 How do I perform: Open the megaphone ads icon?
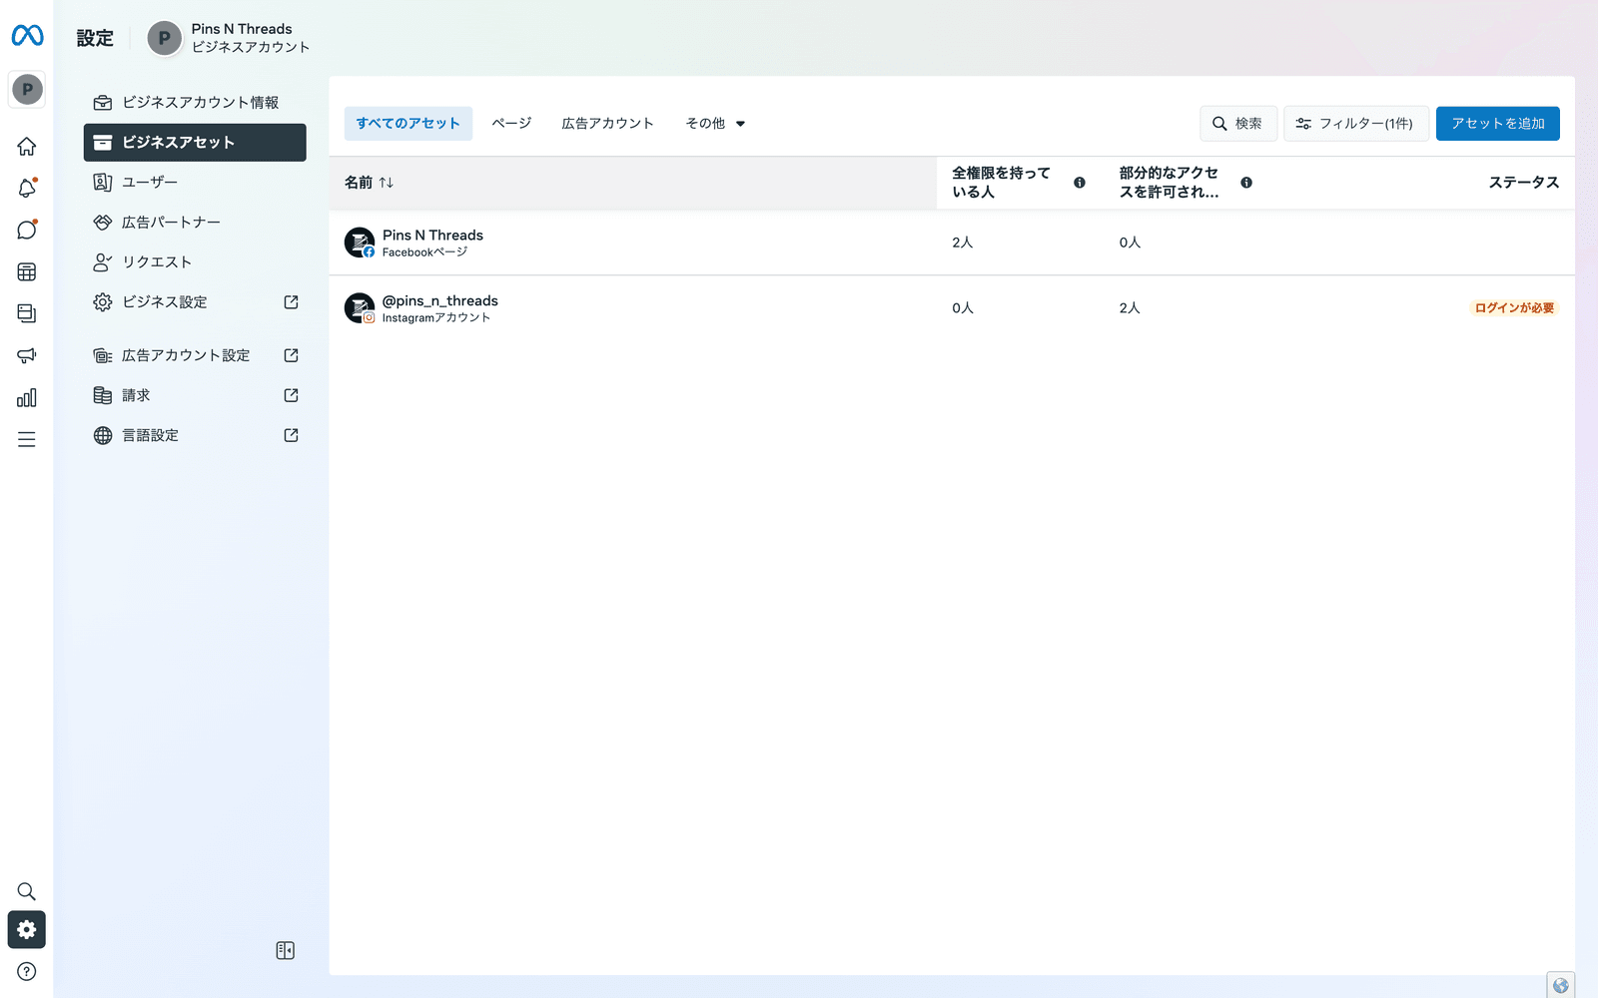point(27,356)
